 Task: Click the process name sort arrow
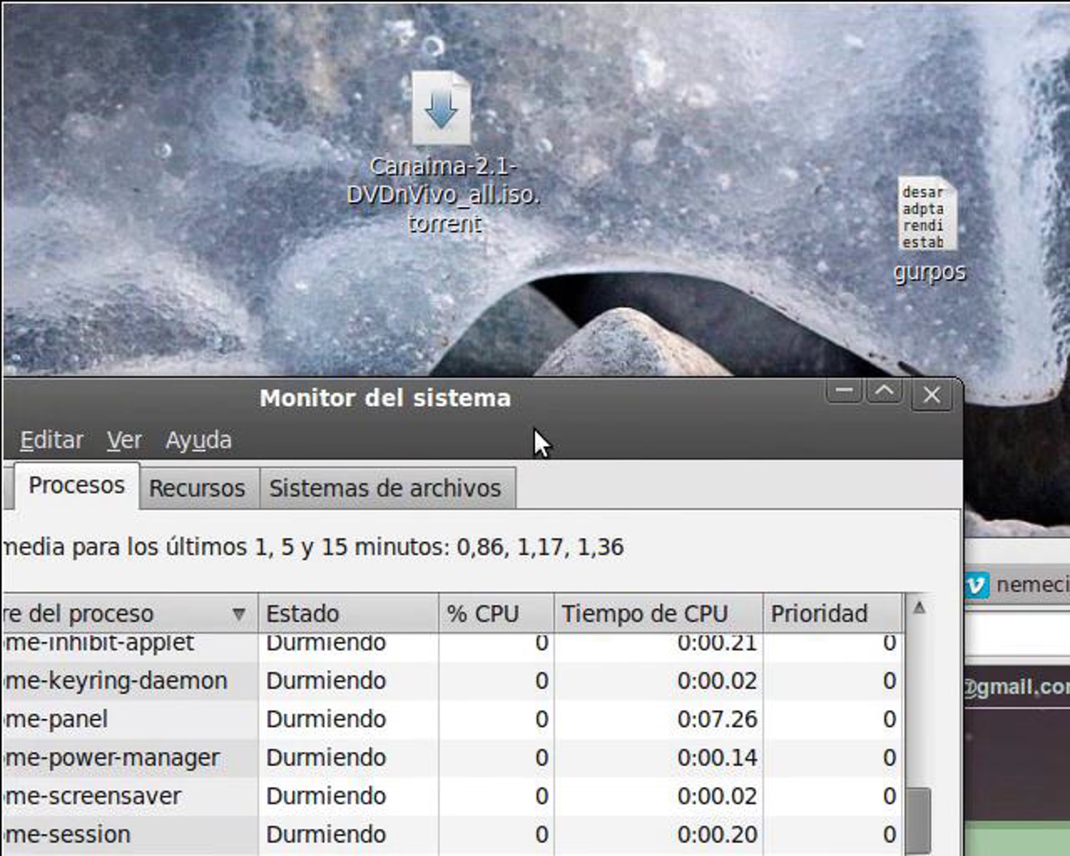(x=239, y=614)
